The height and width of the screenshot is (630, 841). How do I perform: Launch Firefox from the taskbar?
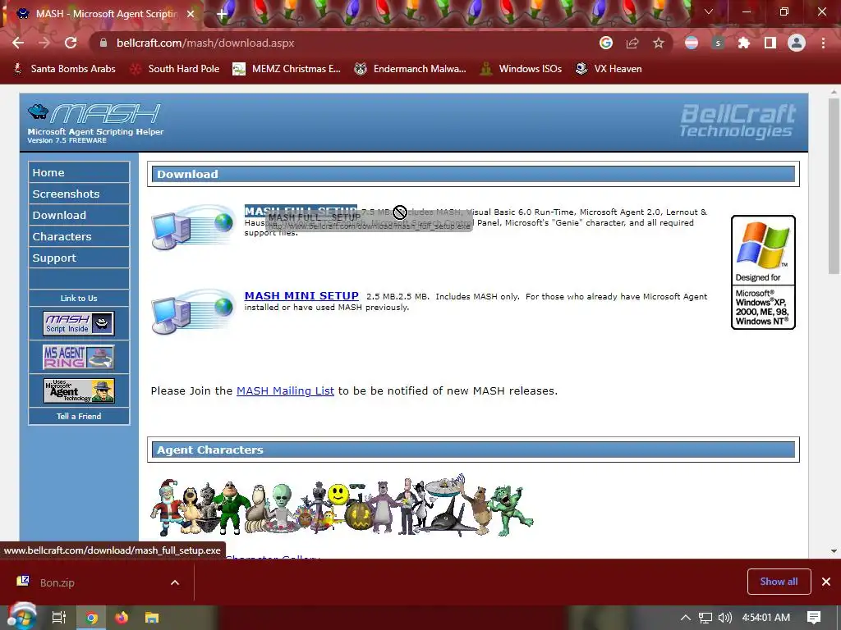122,618
